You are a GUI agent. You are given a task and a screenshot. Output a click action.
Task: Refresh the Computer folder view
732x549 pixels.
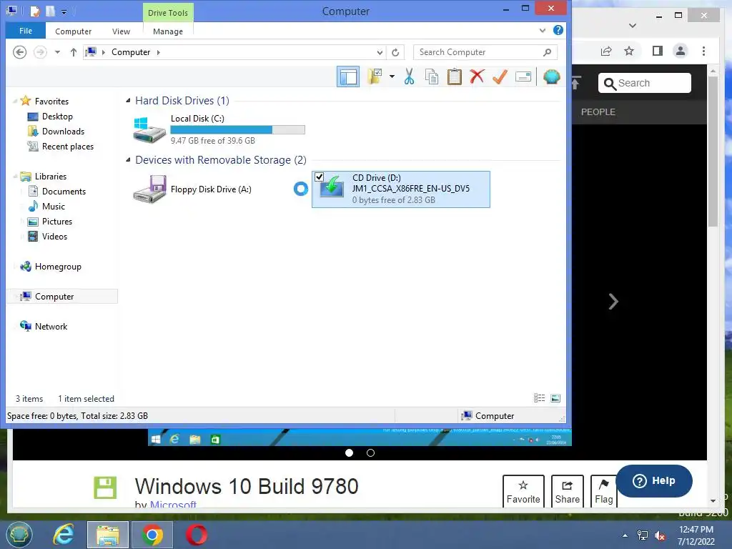tap(395, 52)
